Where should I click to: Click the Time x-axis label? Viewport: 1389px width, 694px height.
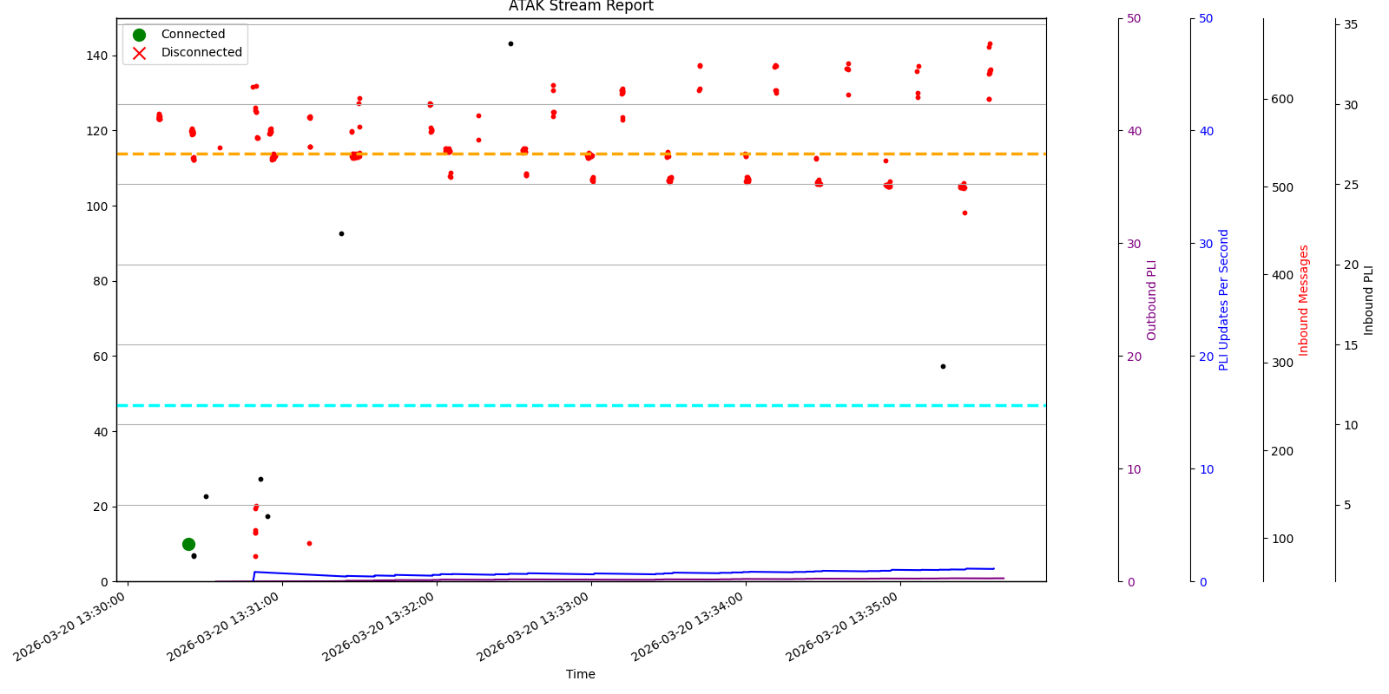(x=581, y=674)
